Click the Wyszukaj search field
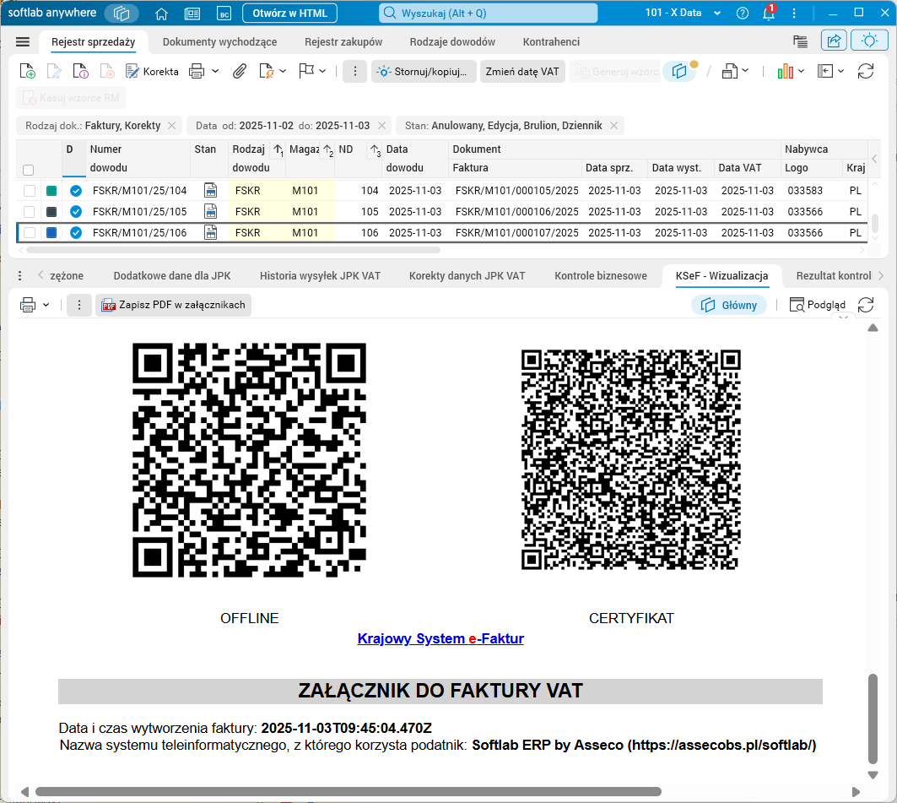This screenshot has height=803, width=897. pyautogui.click(x=488, y=14)
